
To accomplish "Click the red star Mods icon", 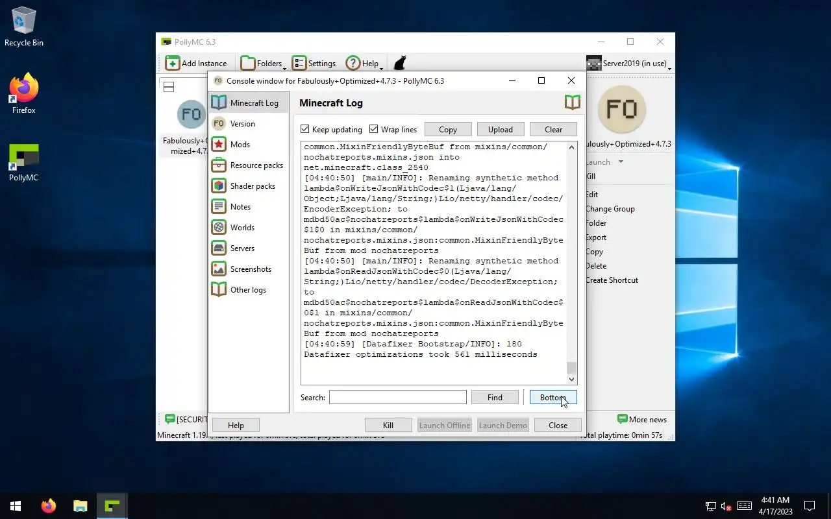I will coord(219,144).
